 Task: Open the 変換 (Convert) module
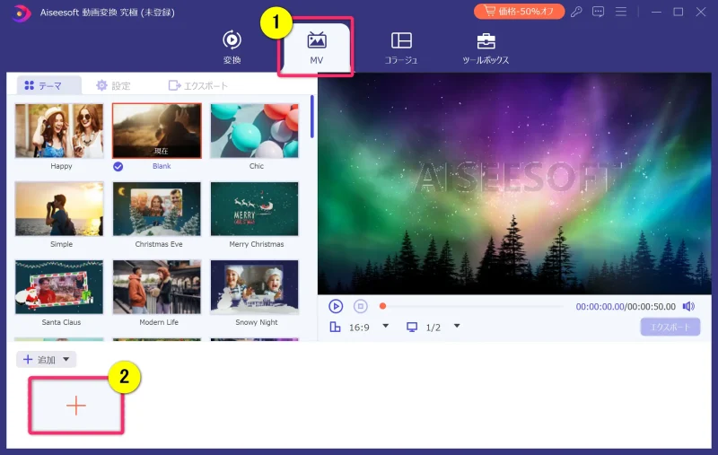click(x=232, y=47)
